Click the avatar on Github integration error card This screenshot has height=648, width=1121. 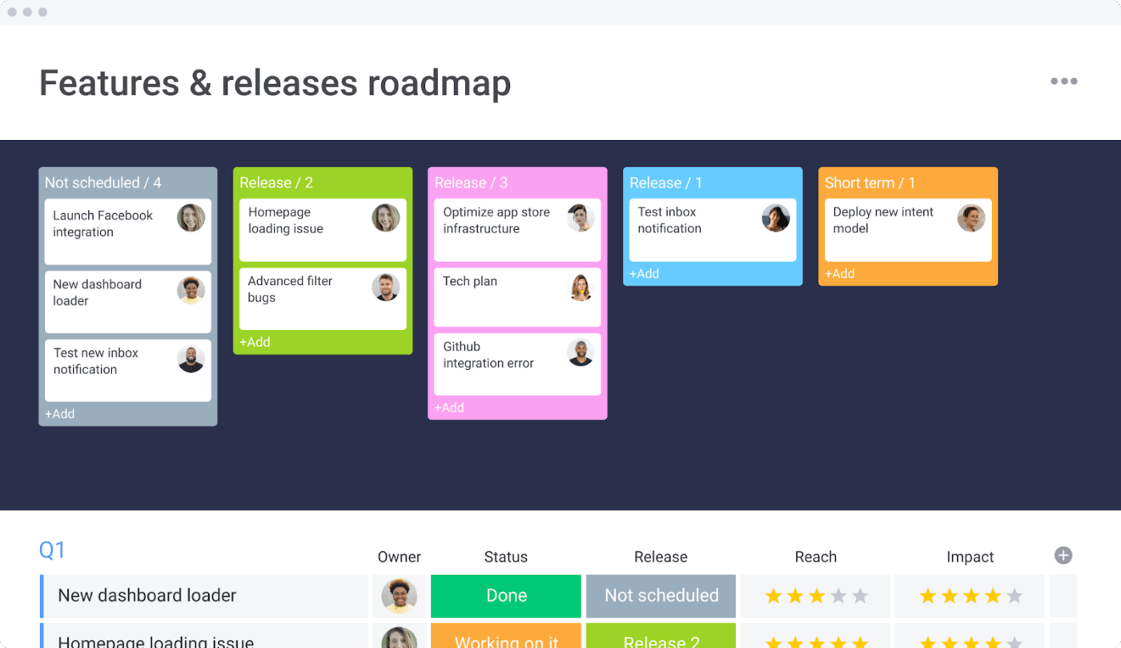[x=581, y=352]
